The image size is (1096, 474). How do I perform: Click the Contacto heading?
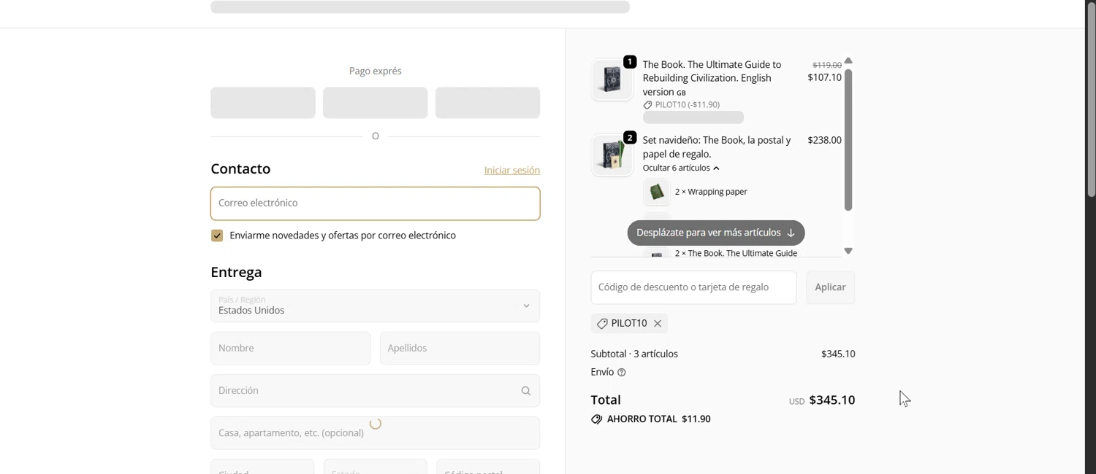(240, 169)
